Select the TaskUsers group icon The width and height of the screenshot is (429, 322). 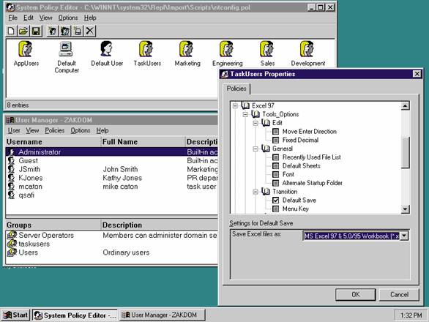point(146,49)
